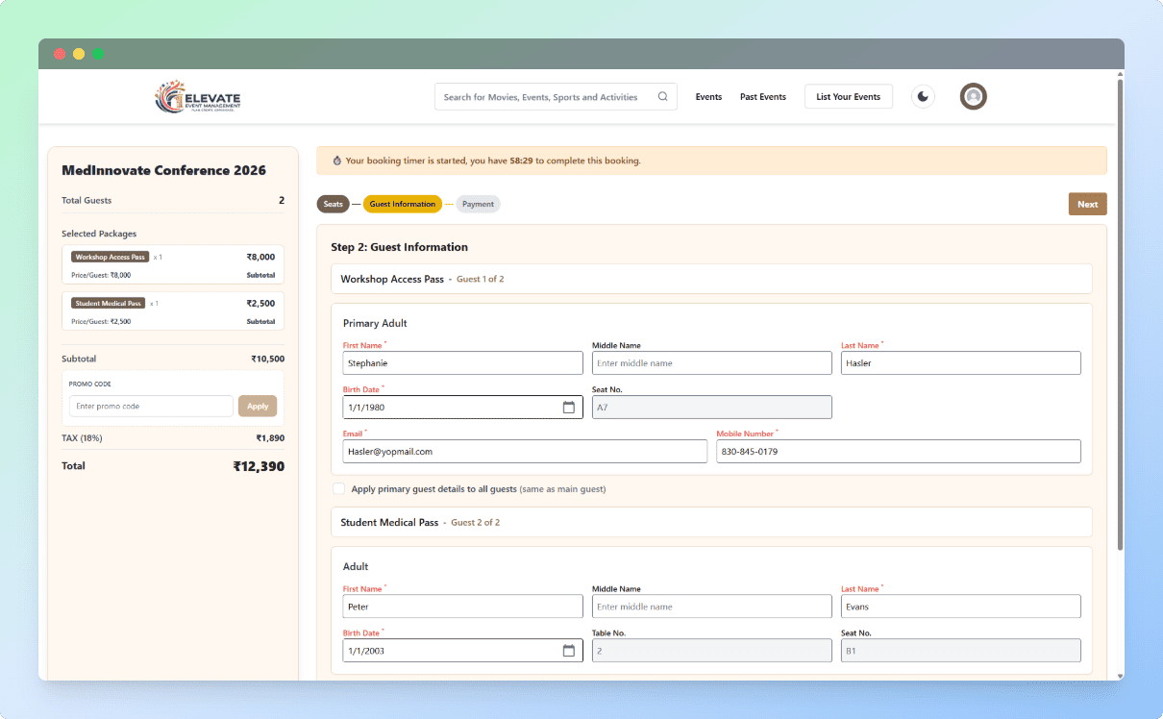Screen dimensions: 1163x719
Task: Click the booking timer clock icon
Action: [x=336, y=161]
